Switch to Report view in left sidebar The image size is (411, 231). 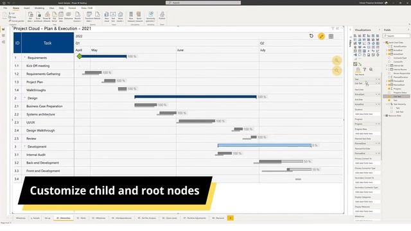coord(3,30)
